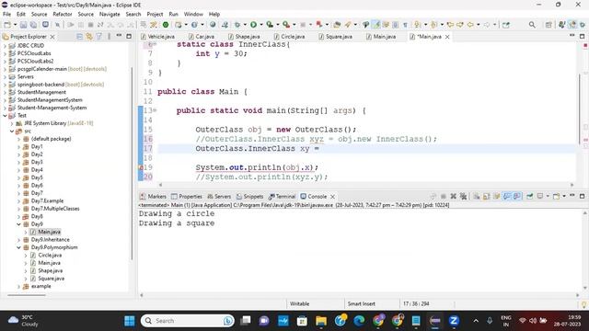Close the Project Explorer view

[52, 37]
